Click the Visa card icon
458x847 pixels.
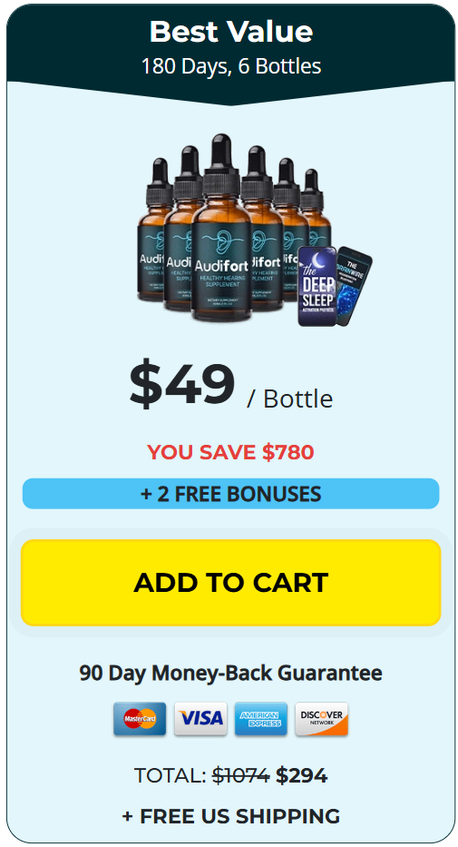[x=200, y=718]
